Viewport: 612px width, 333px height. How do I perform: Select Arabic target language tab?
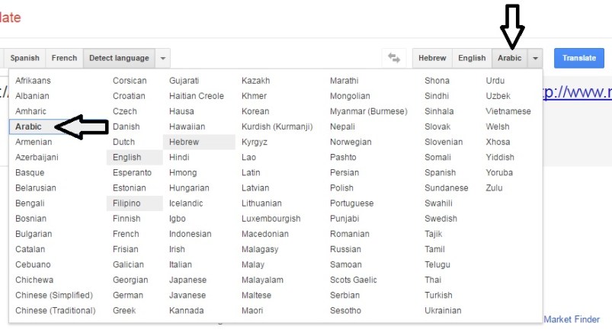[510, 58]
